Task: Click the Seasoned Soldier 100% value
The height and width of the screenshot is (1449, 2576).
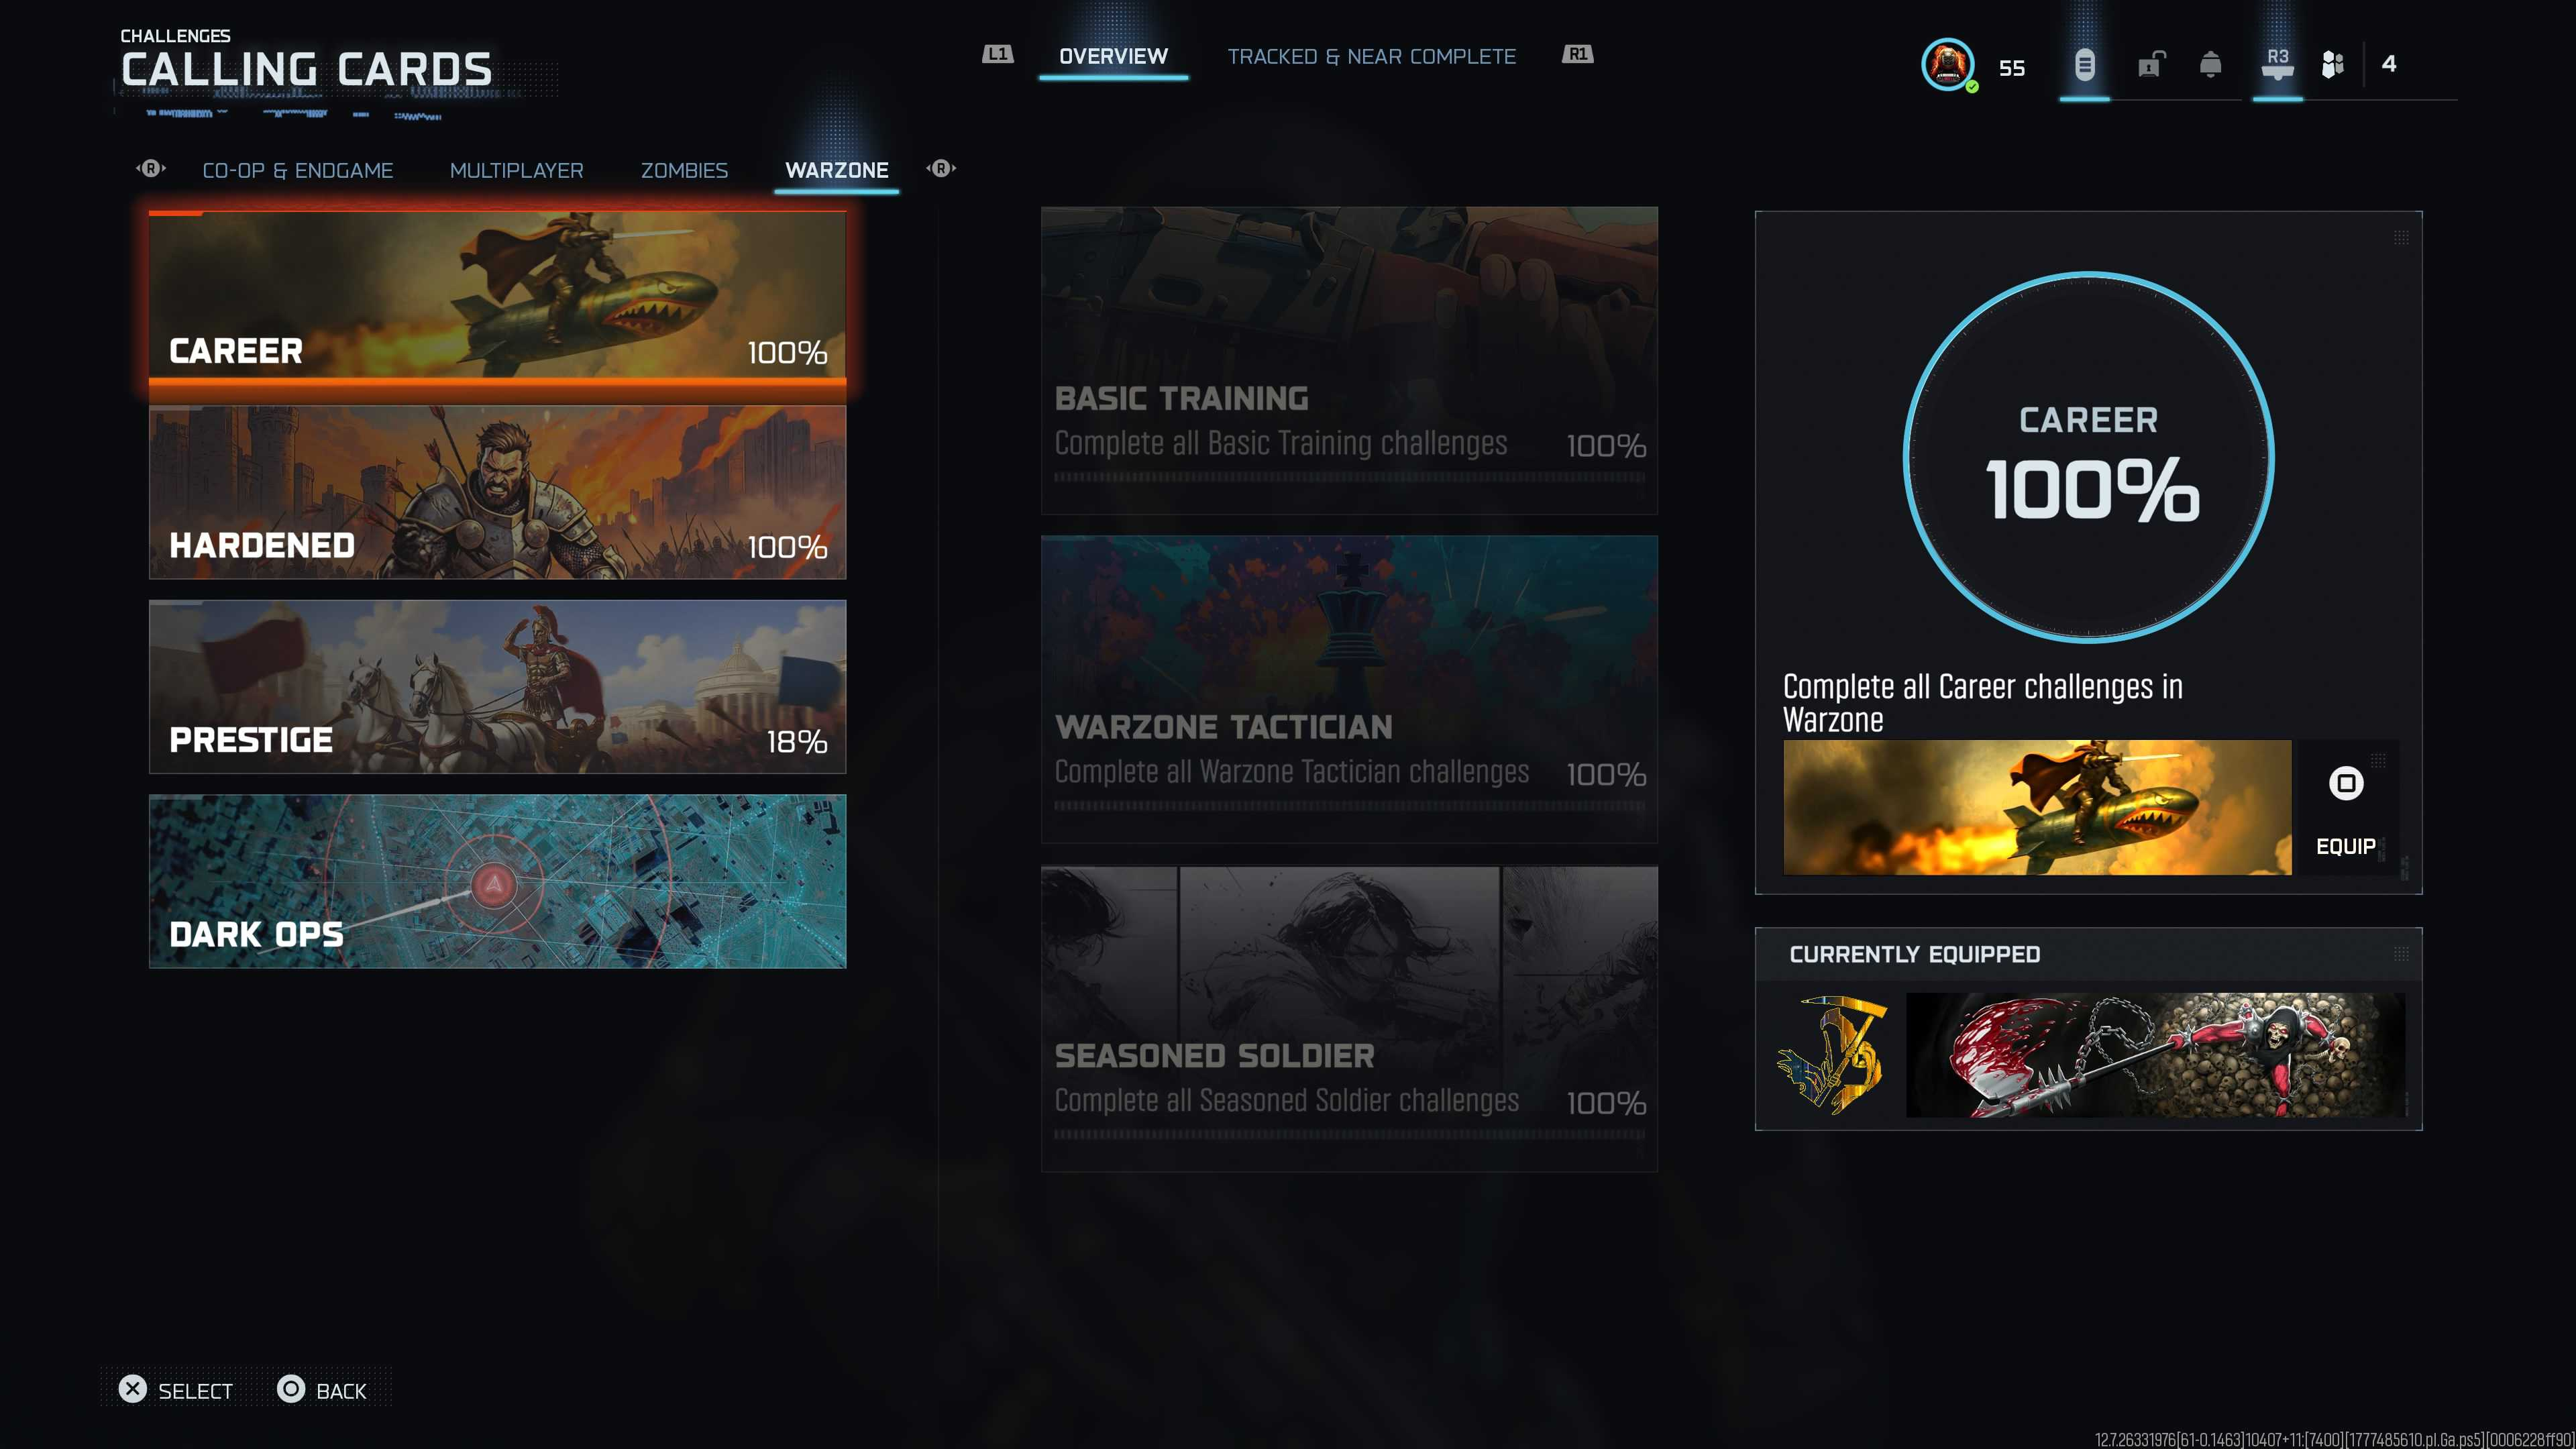Action: [x=1606, y=1103]
